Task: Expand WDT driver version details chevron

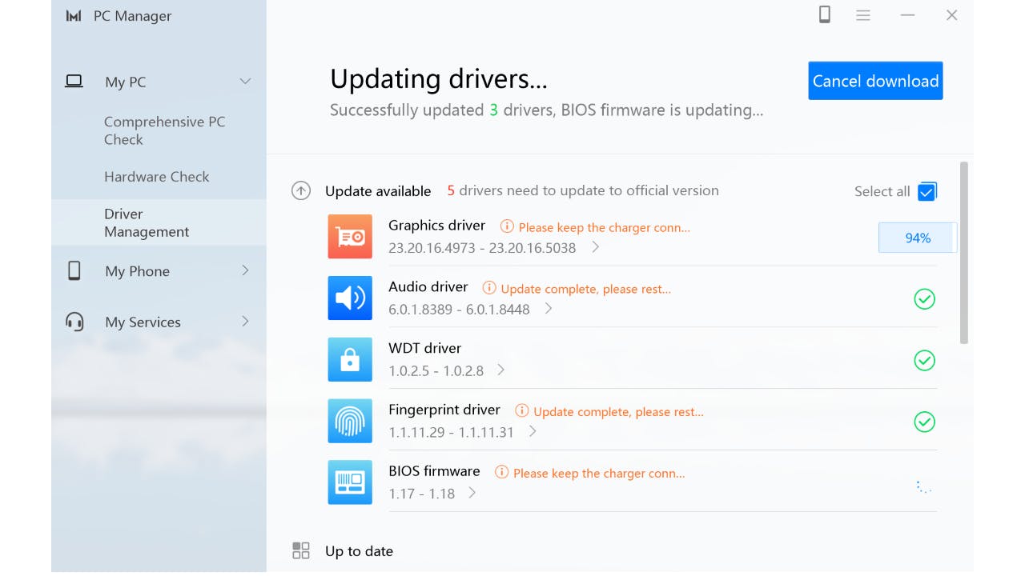Action: 501,370
